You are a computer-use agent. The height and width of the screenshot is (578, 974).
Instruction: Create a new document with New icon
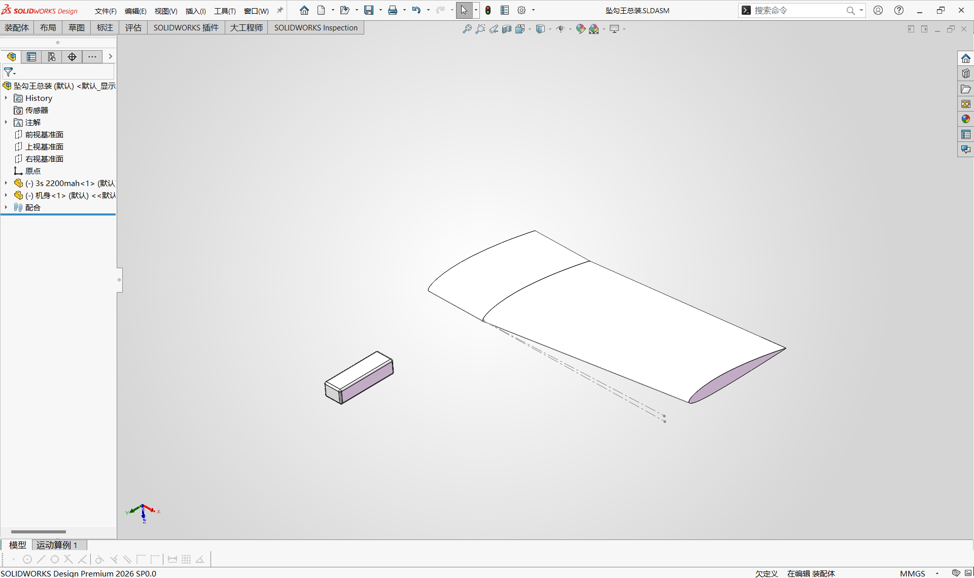point(321,10)
